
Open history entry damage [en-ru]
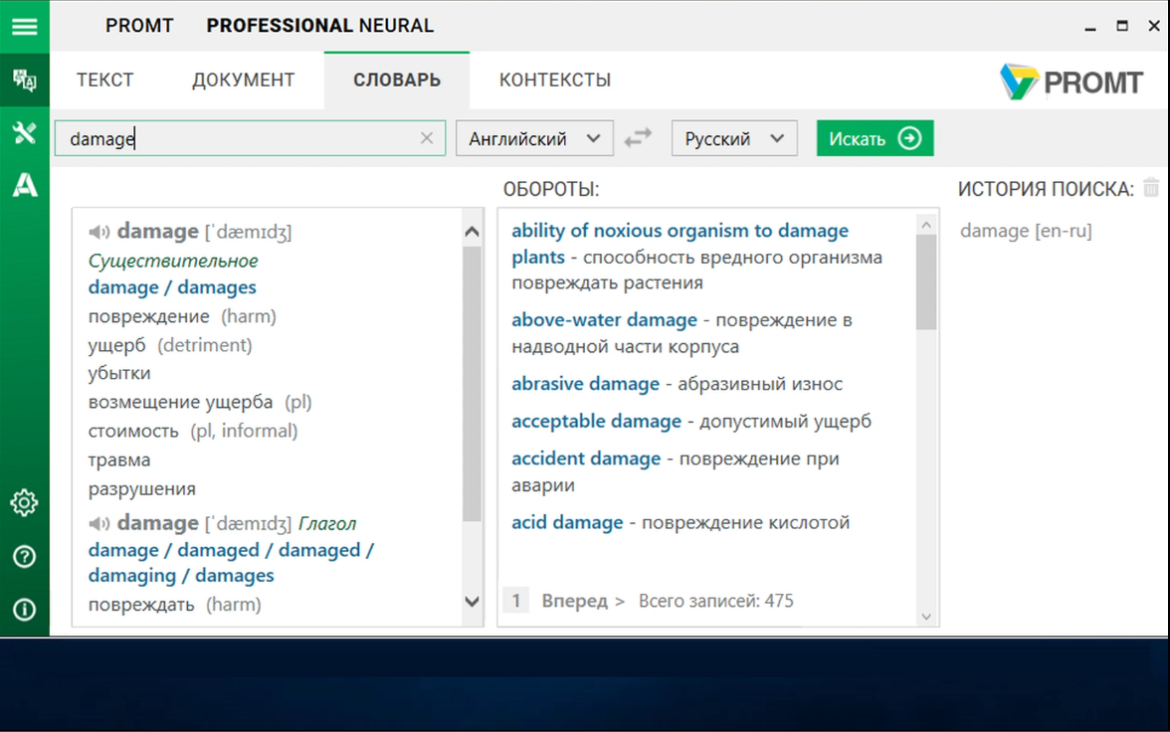(x=1026, y=232)
